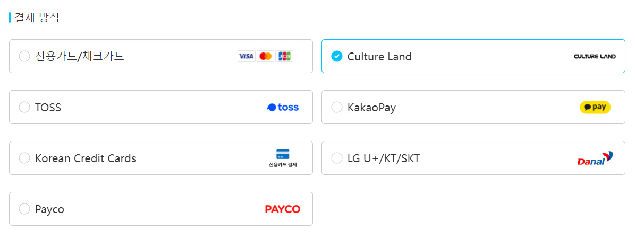Choose the LG U+/KT/SKT text label

(383, 158)
